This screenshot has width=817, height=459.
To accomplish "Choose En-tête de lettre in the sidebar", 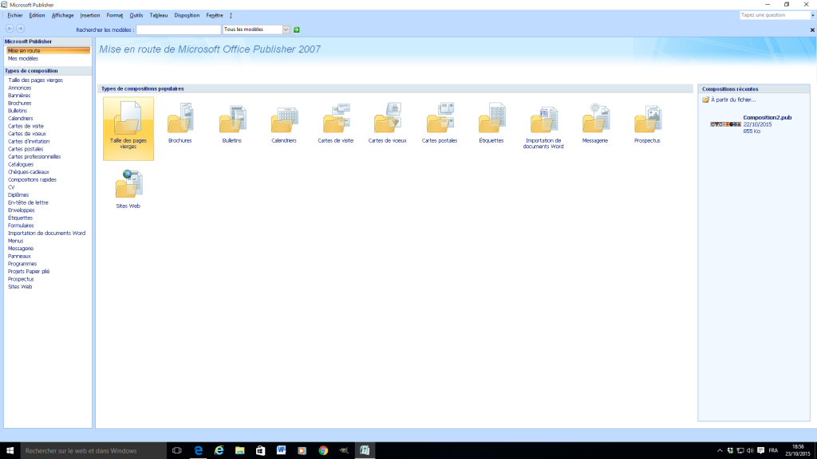I will [28, 202].
